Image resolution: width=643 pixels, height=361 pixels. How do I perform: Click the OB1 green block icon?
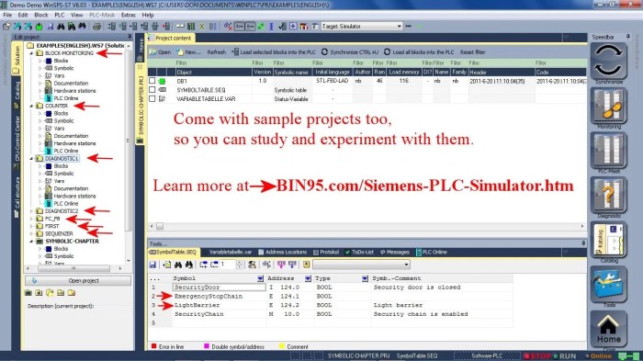pos(162,81)
